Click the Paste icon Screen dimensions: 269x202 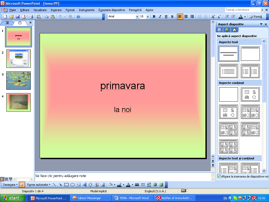(53, 17)
